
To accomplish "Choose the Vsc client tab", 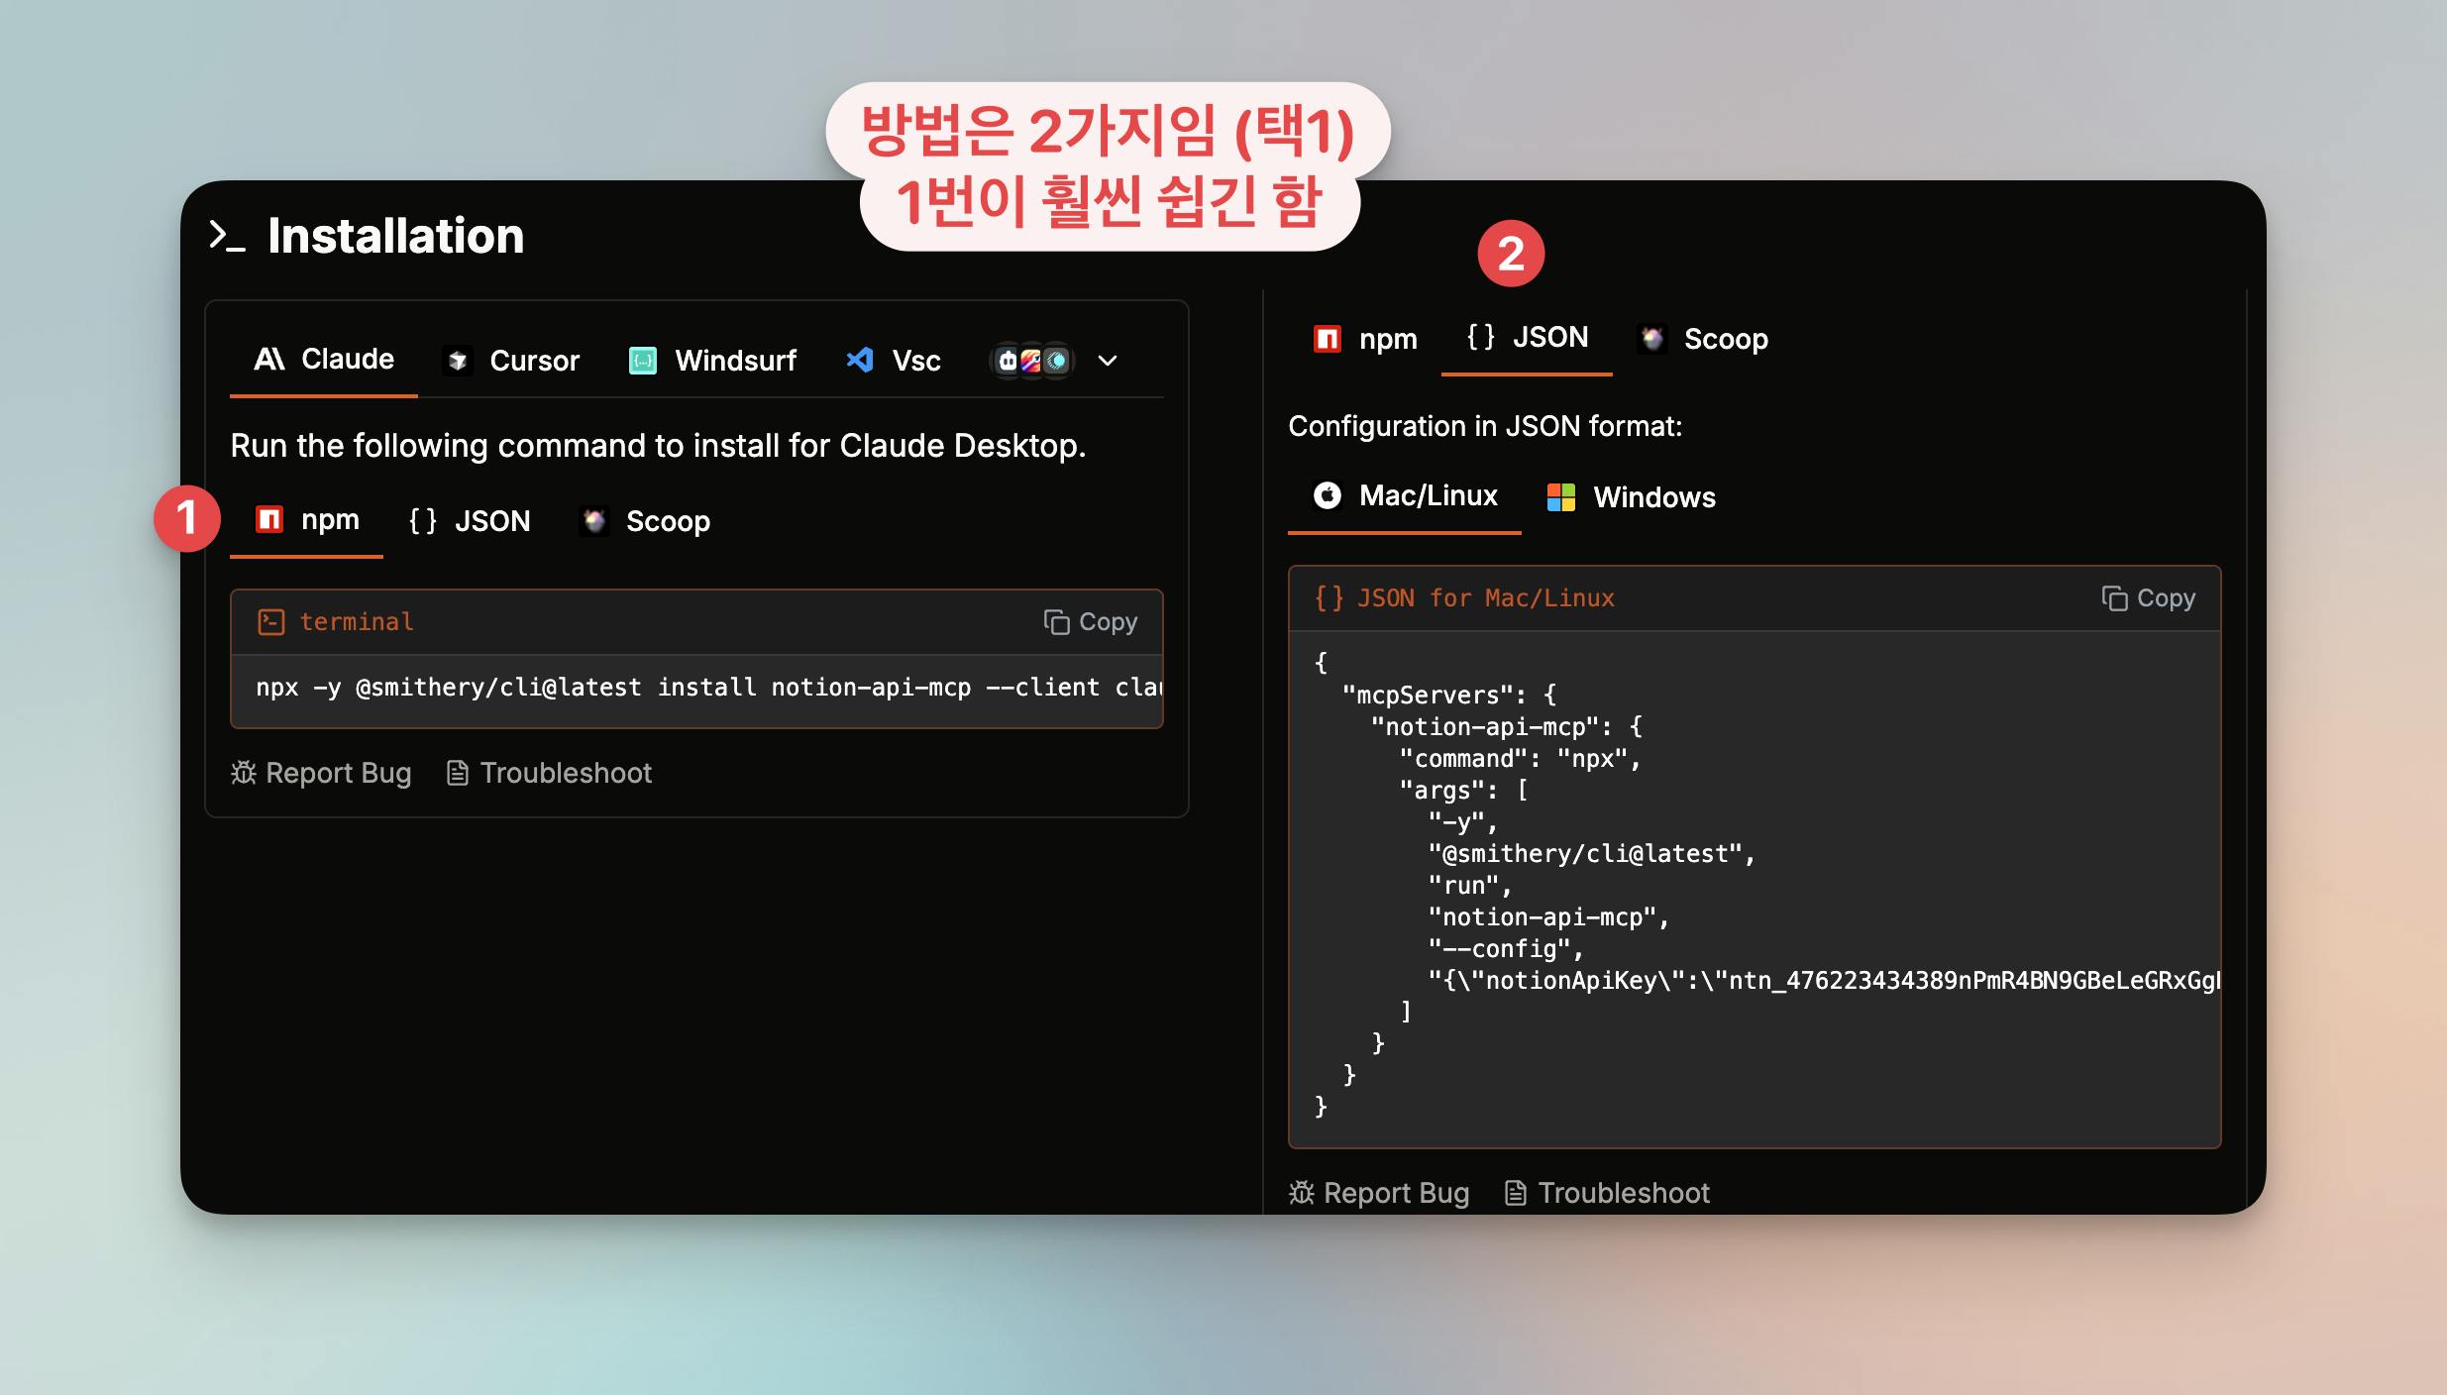I will [x=894, y=361].
